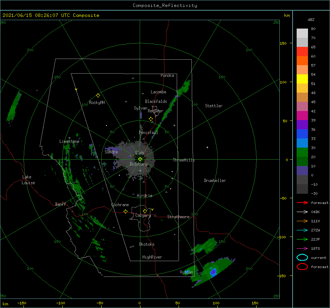Click the Banff city label
The width and height of the screenshot is (330, 308).
60,204
